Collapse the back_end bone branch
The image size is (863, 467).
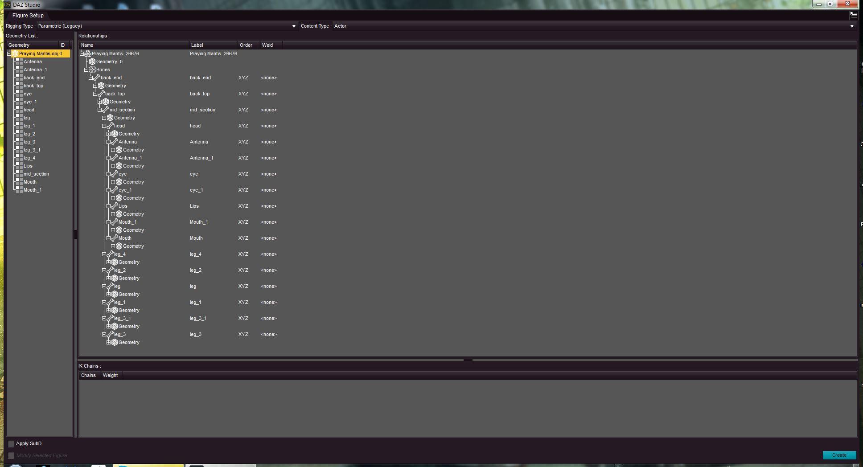(90, 78)
